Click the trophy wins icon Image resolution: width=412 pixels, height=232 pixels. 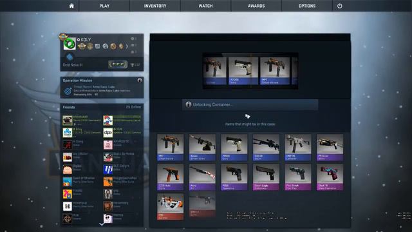point(132,64)
